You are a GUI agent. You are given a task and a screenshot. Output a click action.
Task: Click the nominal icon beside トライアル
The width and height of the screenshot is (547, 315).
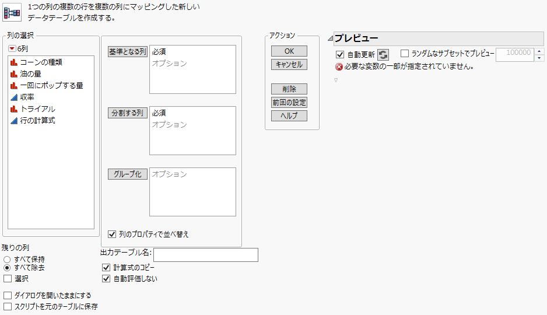click(x=14, y=109)
